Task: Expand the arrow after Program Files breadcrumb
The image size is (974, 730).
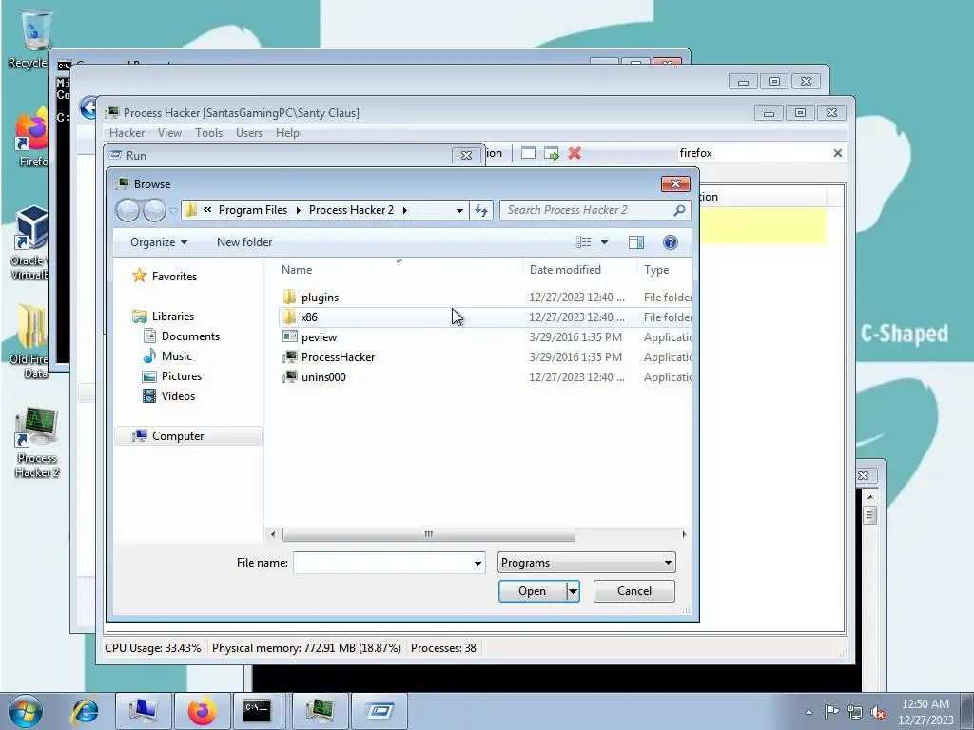Action: point(298,210)
